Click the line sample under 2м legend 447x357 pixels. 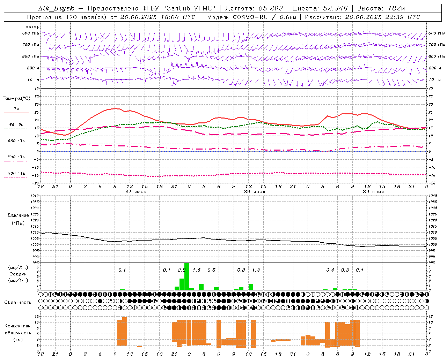(x=16, y=113)
